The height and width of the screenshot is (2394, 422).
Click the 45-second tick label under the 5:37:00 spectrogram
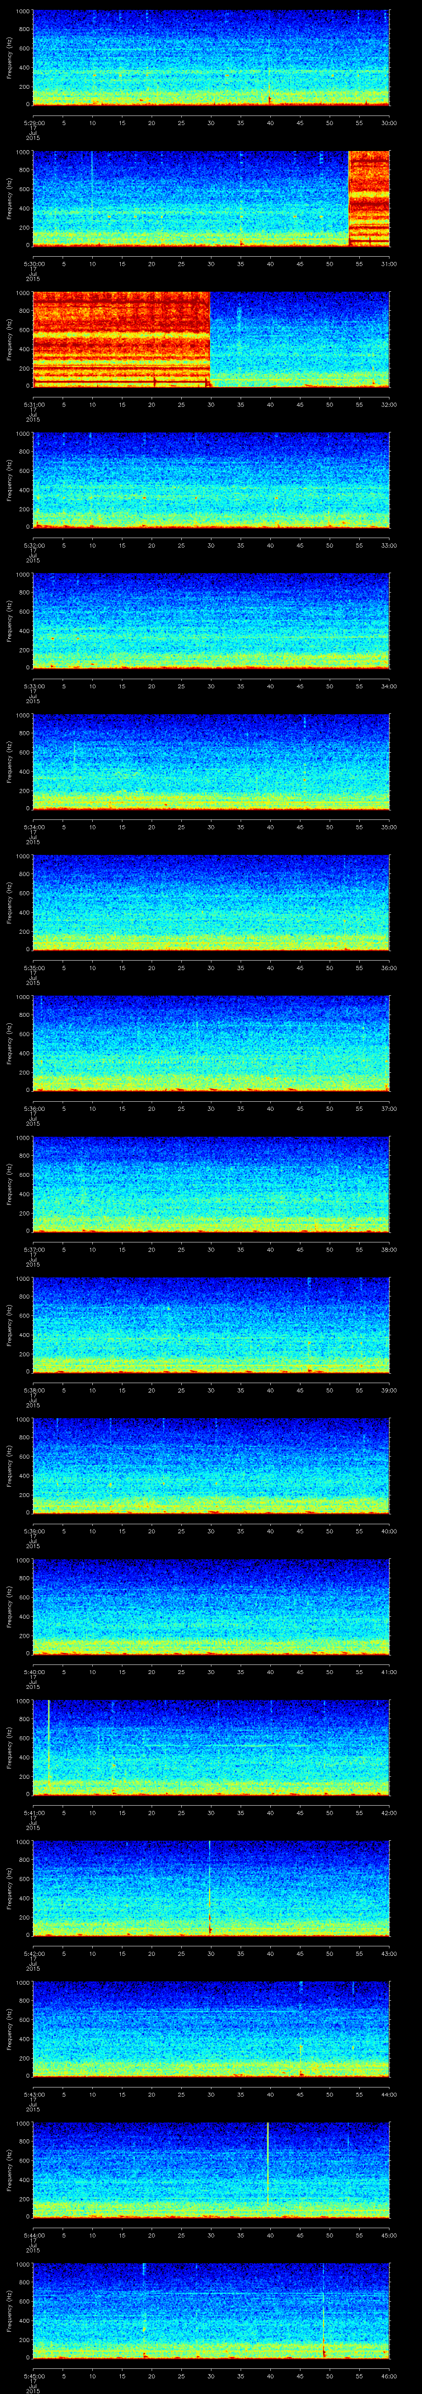tap(300, 1249)
